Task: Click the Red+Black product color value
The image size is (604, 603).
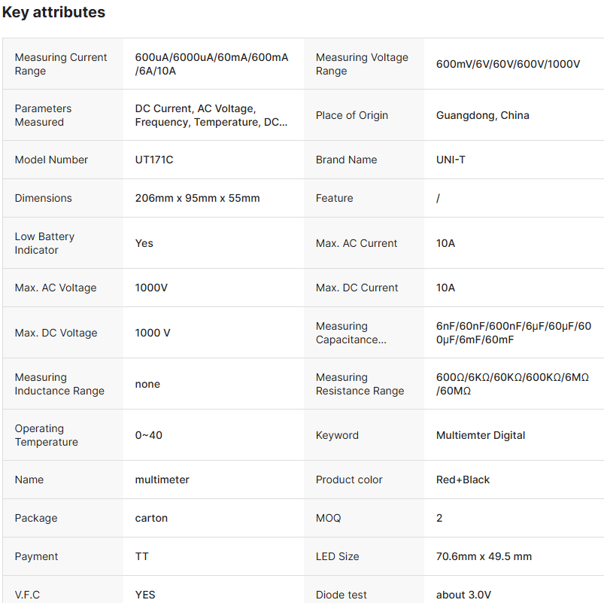Action: pos(463,480)
